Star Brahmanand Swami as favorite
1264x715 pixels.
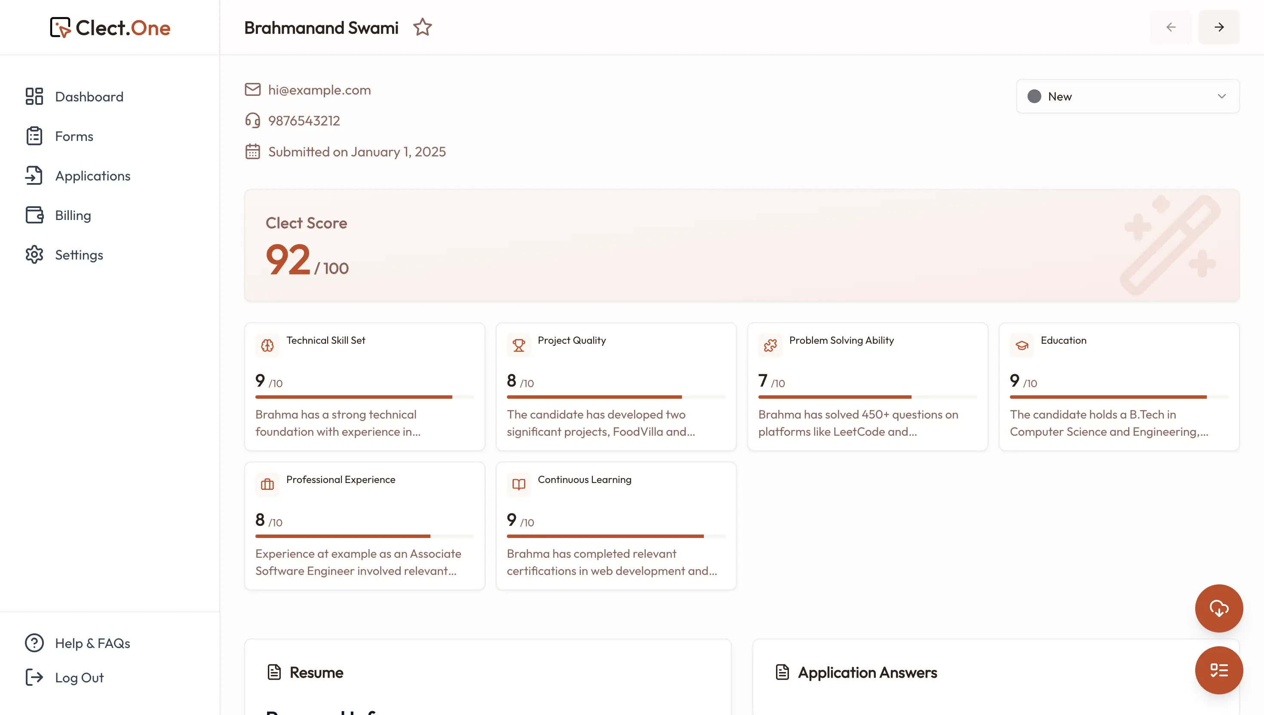tap(422, 27)
